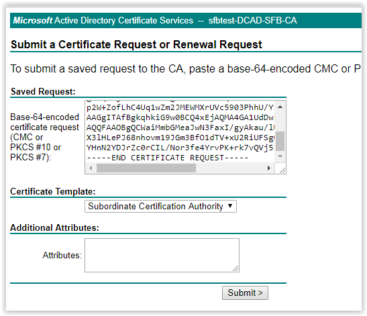Click the 'Certificate Template:' section label
The width and height of the screenshot is (367, 316).
(53, 191)
